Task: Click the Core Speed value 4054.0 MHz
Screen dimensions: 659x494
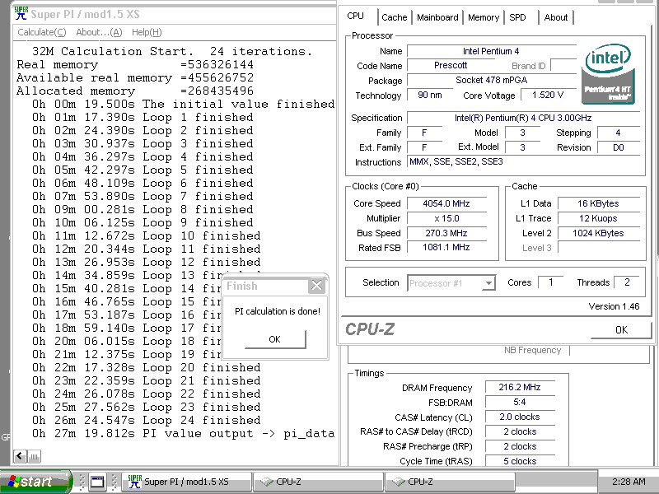Action: point(446,203)
